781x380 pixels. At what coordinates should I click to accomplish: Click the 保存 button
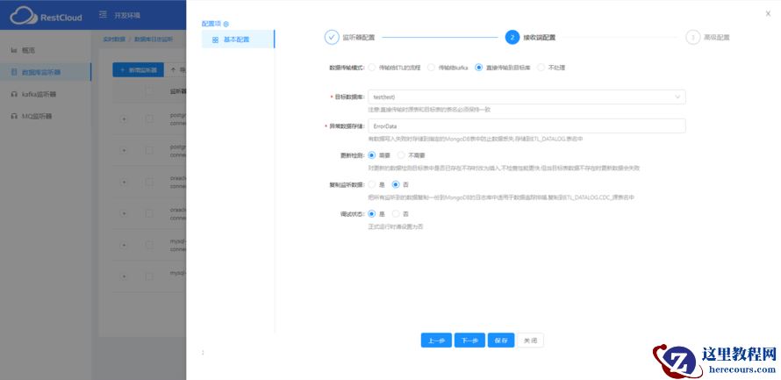point(500,341)
